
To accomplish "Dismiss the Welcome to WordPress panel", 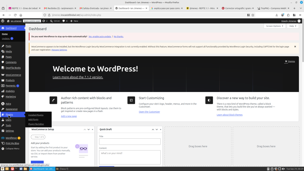I will (x=290, y=61).
